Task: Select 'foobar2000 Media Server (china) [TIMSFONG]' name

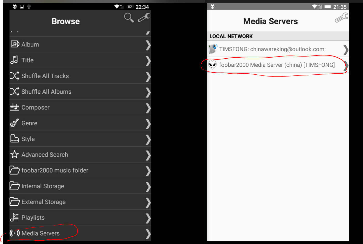Action: pyautogui.click(x=277, y=65)
